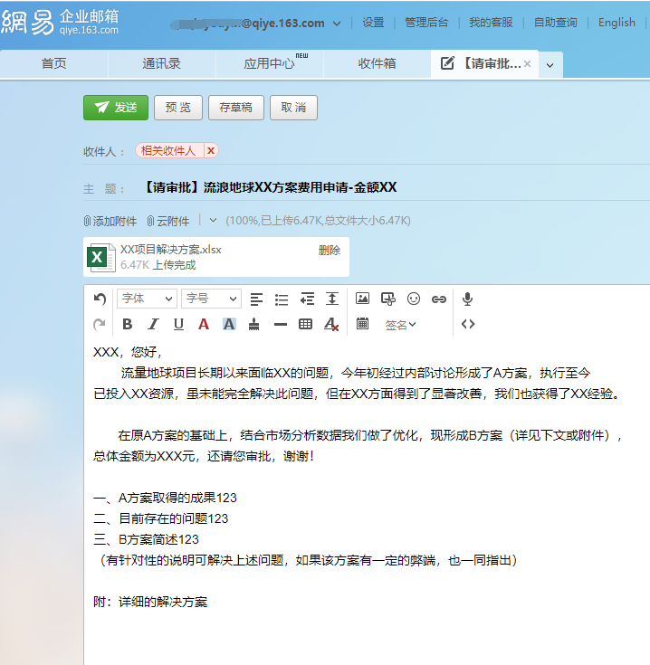Adjust line spacing icon

point(332,299)
